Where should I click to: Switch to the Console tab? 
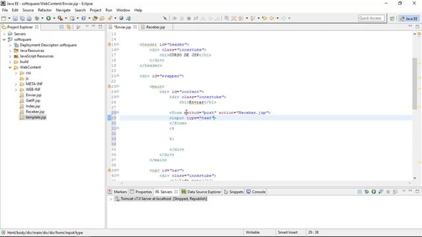[256, 192]
